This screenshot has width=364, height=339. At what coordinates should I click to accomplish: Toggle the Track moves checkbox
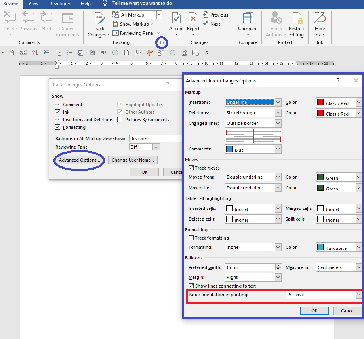coord(191,168)
